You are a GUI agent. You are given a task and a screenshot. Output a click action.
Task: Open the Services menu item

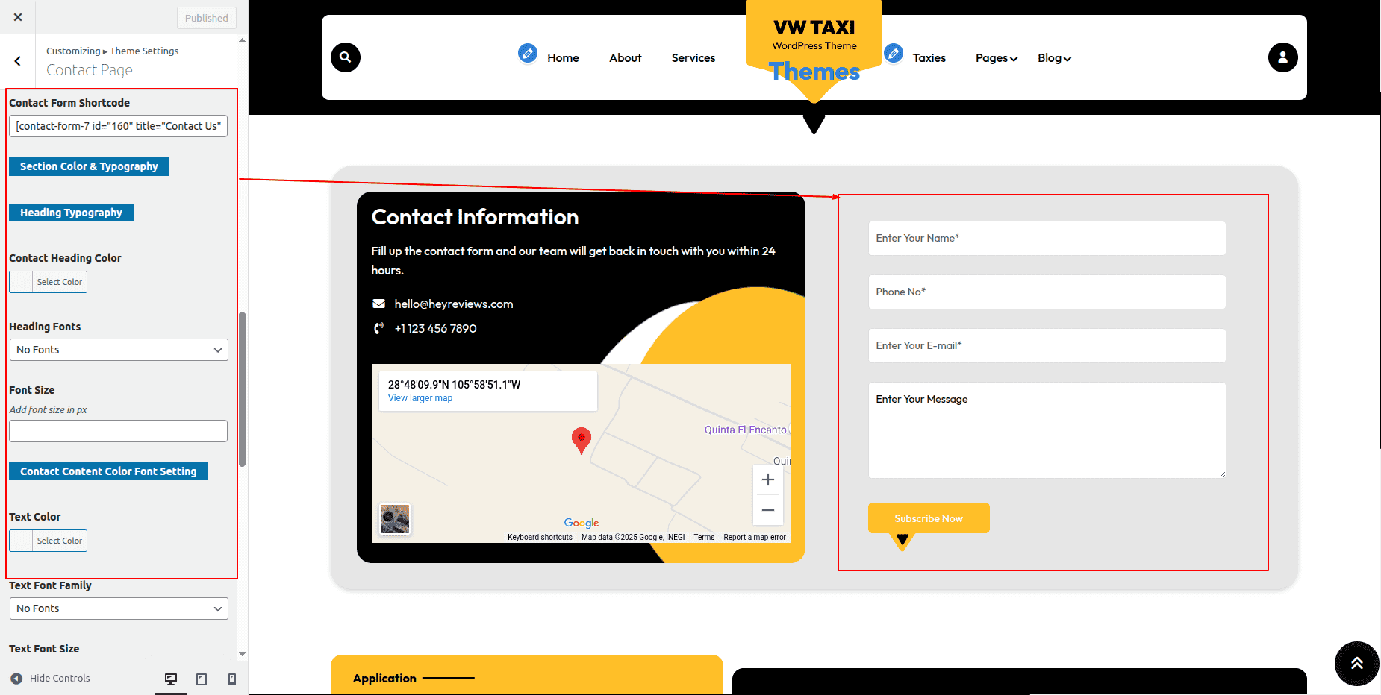click(x=693, y=58)
